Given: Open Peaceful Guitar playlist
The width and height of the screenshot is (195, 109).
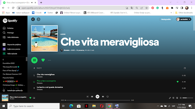Looking at the screenshot, I should coord(8,78).
